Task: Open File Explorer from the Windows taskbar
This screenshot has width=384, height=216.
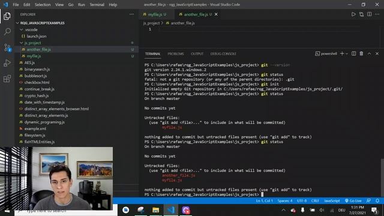Action: 155,210
